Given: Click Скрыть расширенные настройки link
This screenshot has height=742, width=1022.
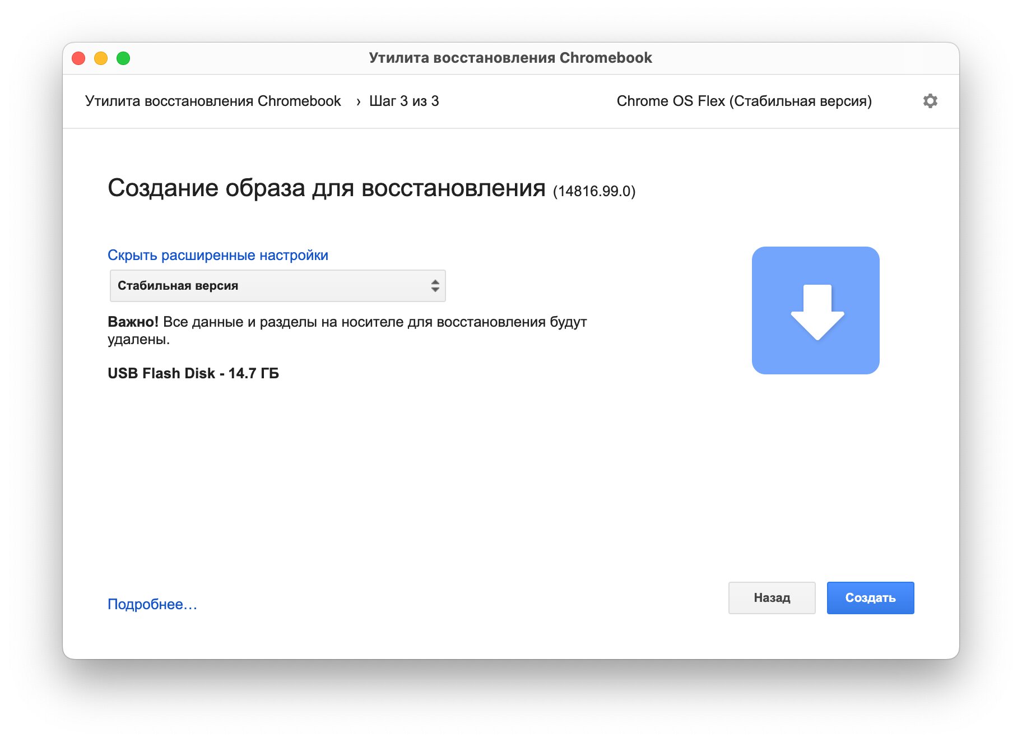Looking at the screenshot, I should [218, 255].
